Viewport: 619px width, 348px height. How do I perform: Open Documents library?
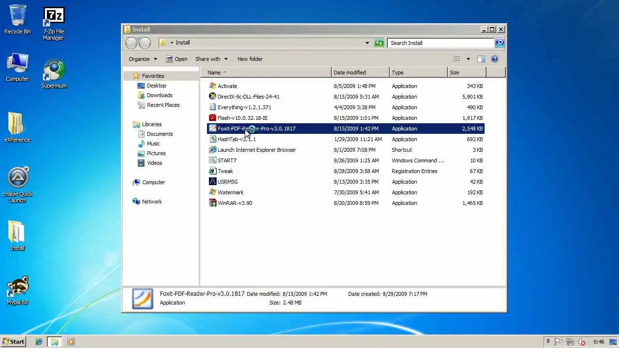pos(160,134)
